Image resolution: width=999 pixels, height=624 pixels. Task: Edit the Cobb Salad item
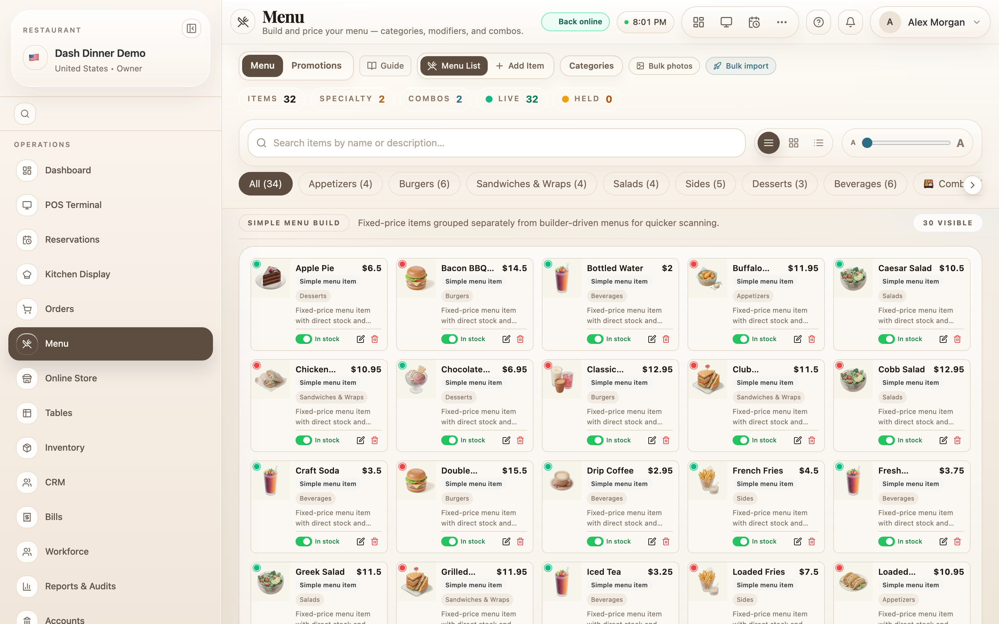point(943,440)
